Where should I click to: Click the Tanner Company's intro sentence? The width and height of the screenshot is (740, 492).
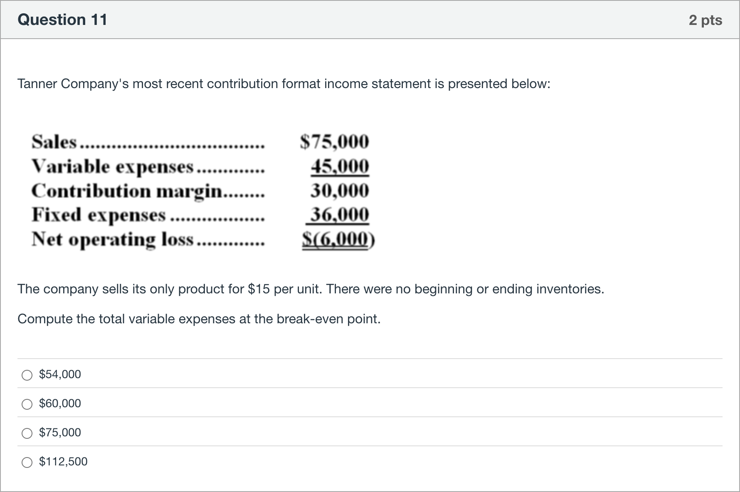click(284, 84)
